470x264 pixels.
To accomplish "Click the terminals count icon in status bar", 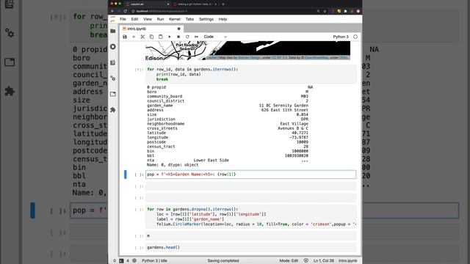I will (121, 261).
